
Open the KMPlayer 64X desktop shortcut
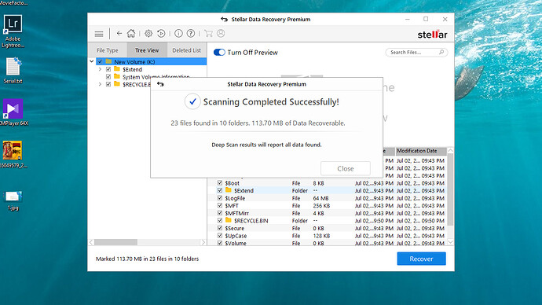click(x=13, y=112)
